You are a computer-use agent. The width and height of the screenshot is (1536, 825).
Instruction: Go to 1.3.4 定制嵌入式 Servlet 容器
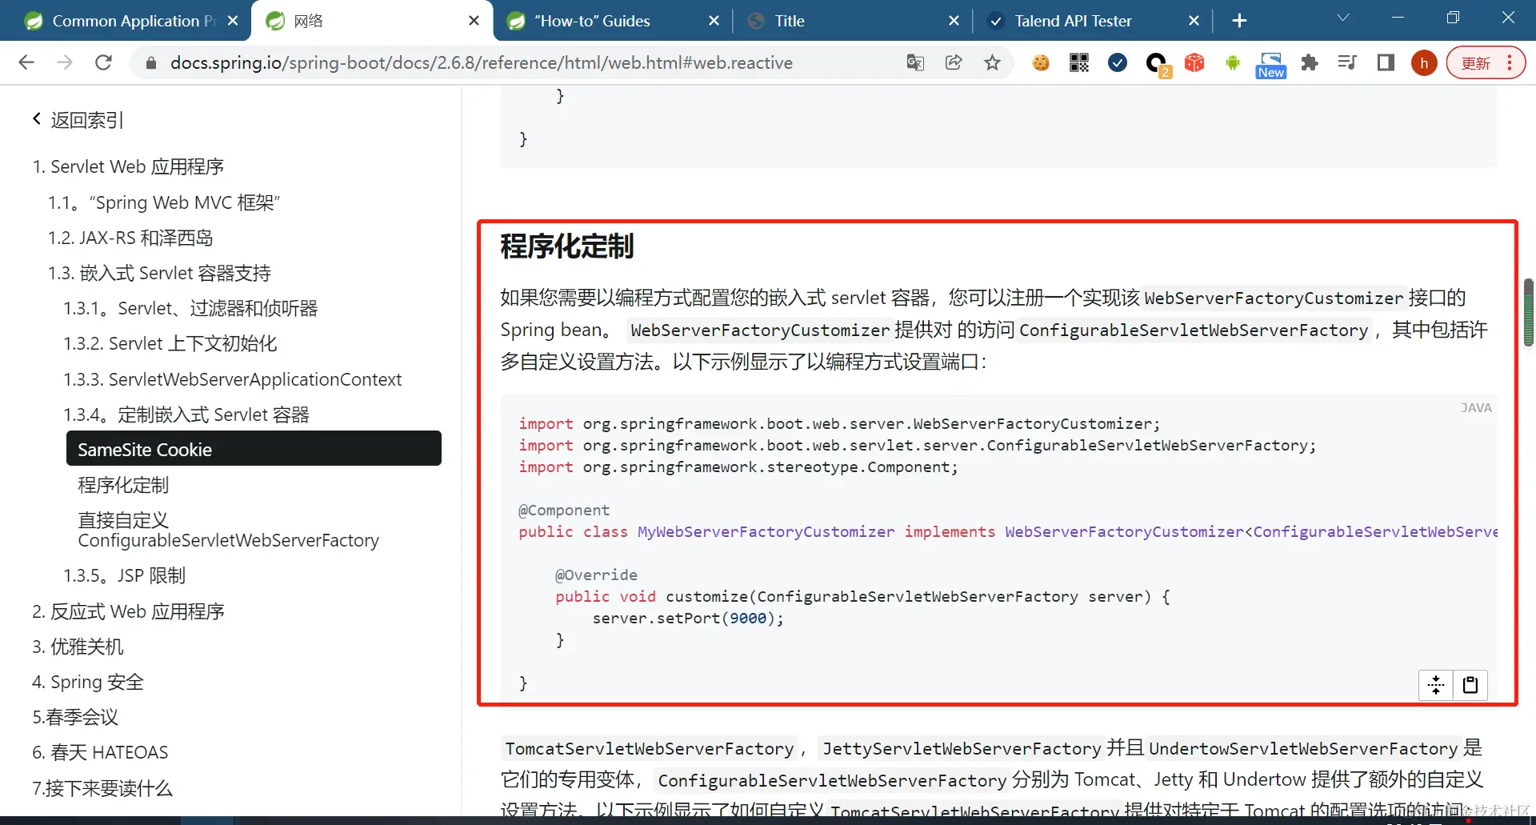coord(186,415)
